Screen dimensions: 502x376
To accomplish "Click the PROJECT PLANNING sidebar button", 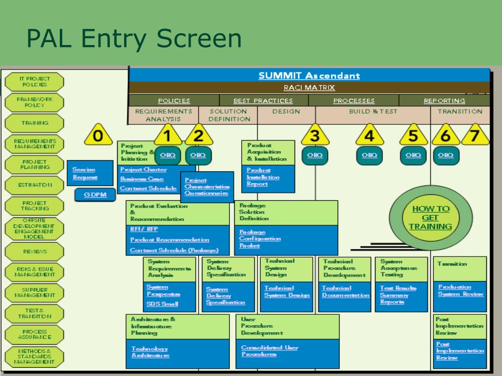I will point(34,164).
